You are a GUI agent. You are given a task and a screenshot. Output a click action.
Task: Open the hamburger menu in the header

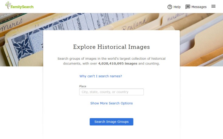[213, 6]
